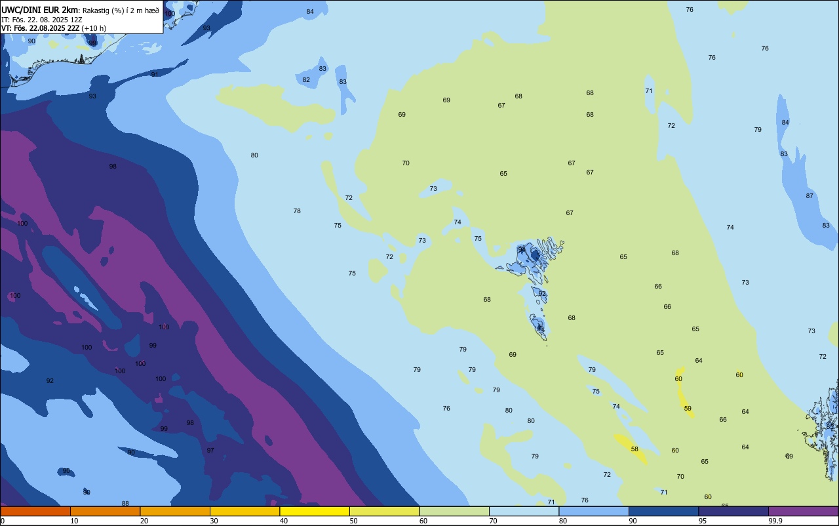
Task: Click the 87 humidity value on the map
Action: click(x=810, y=196)
